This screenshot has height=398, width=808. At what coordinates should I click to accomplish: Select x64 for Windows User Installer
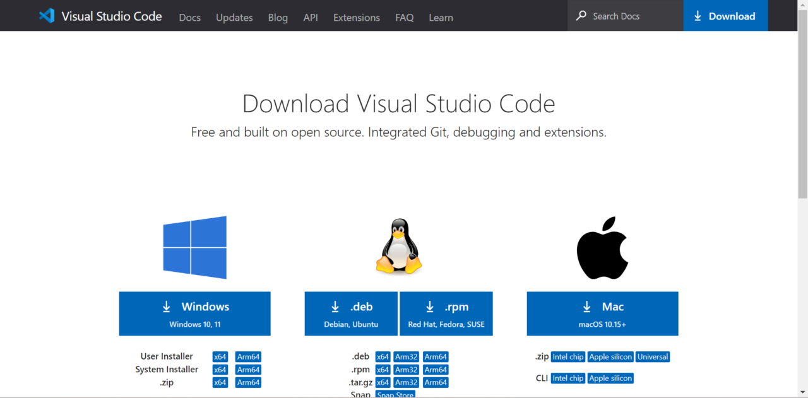(x=220, y=357)
